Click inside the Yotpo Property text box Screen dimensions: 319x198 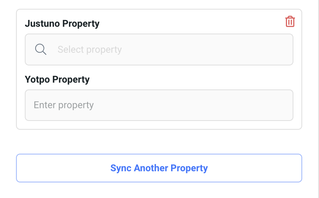pos(159,105)
